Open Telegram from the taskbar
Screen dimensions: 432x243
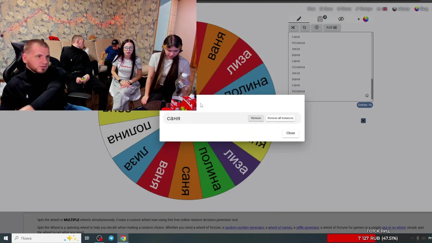coord(111,238)
